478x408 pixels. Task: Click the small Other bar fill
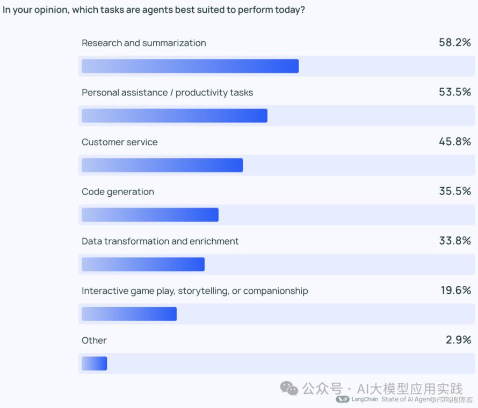95,364
